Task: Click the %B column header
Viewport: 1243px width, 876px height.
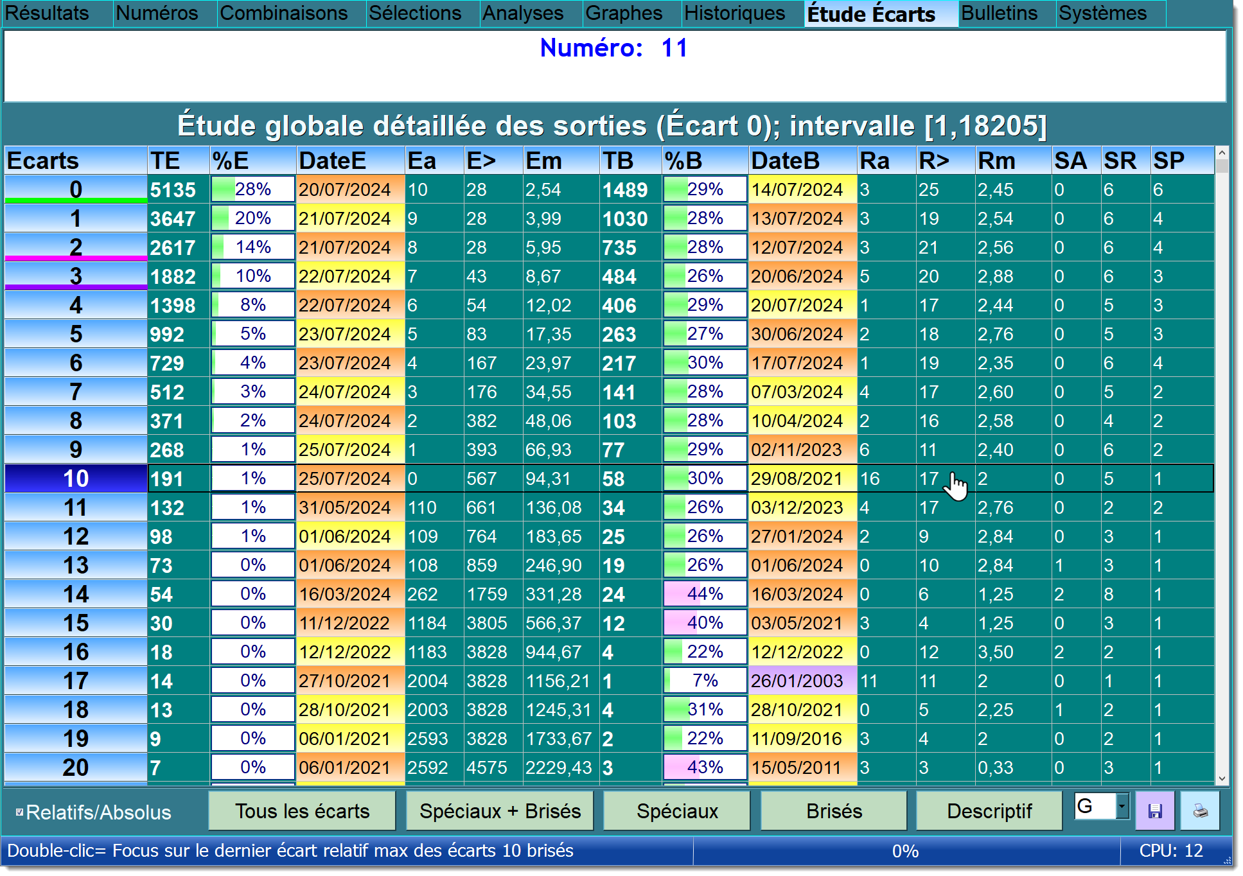Action: tap(705, 161)
